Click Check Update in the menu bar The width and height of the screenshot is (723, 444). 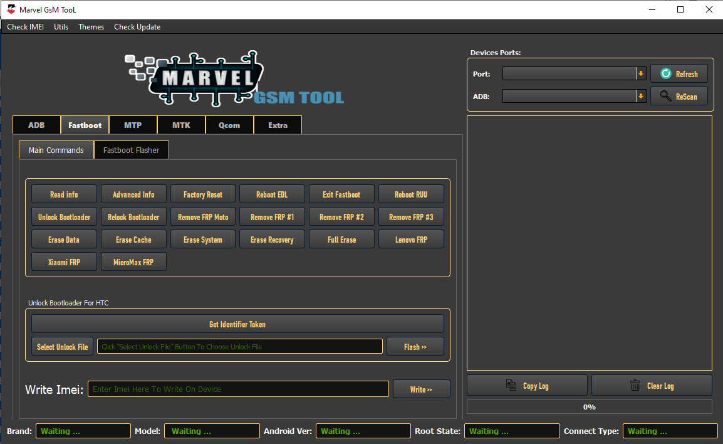[x=137, y=27]
